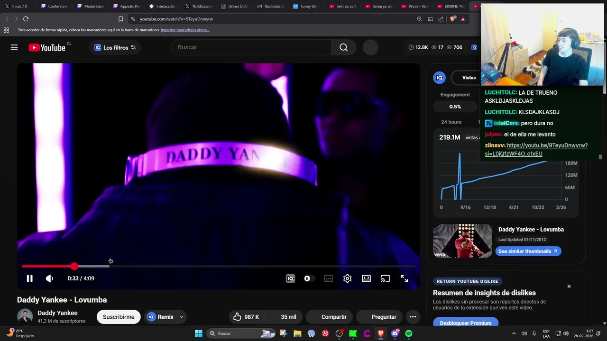Click the taskbar Buscar search box
The width and height of the screenshot is (607, 341).
(x=242, y=333)
